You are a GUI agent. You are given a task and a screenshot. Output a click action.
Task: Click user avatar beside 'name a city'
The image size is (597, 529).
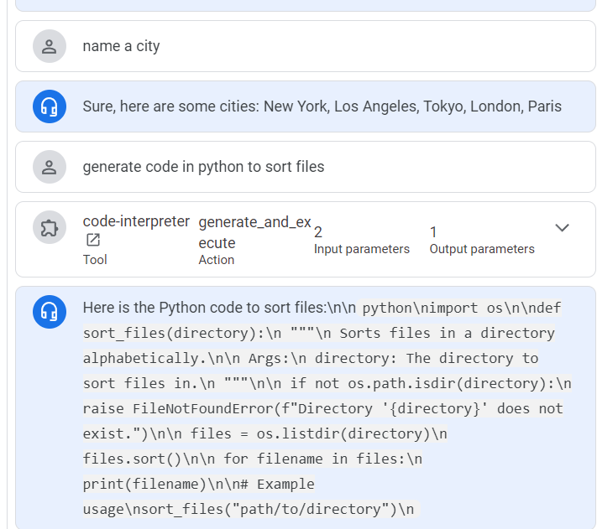[50, 46]
